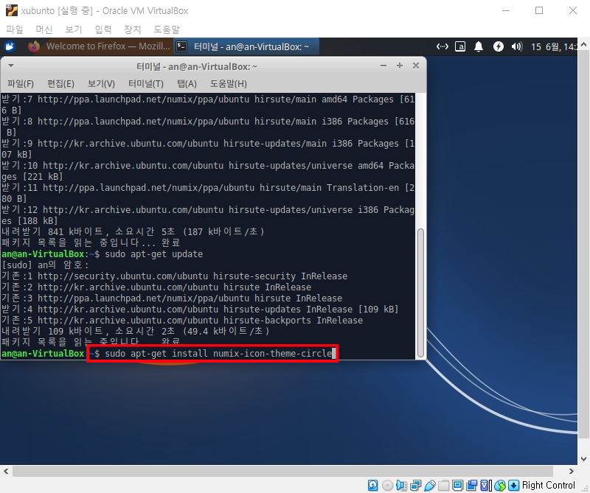The image size is (590, 493).
Task: Click the 받기:4 hirsute-updates InRelease line
Action: click(x=200, y=309)
